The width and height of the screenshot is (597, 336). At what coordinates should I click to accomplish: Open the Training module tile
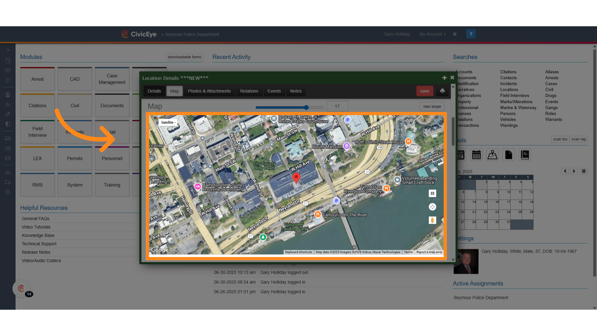[x=112, y=185]
